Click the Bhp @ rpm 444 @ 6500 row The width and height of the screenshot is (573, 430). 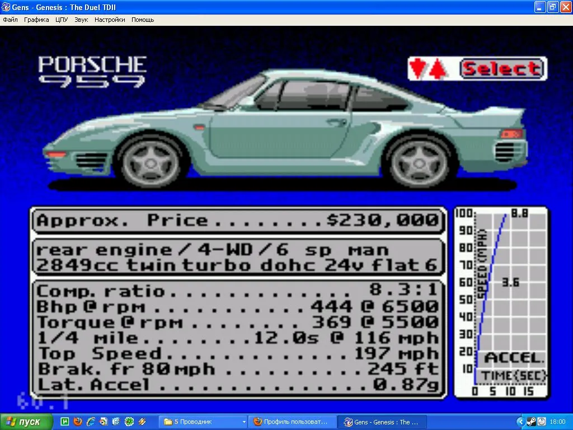click(237, 306)
